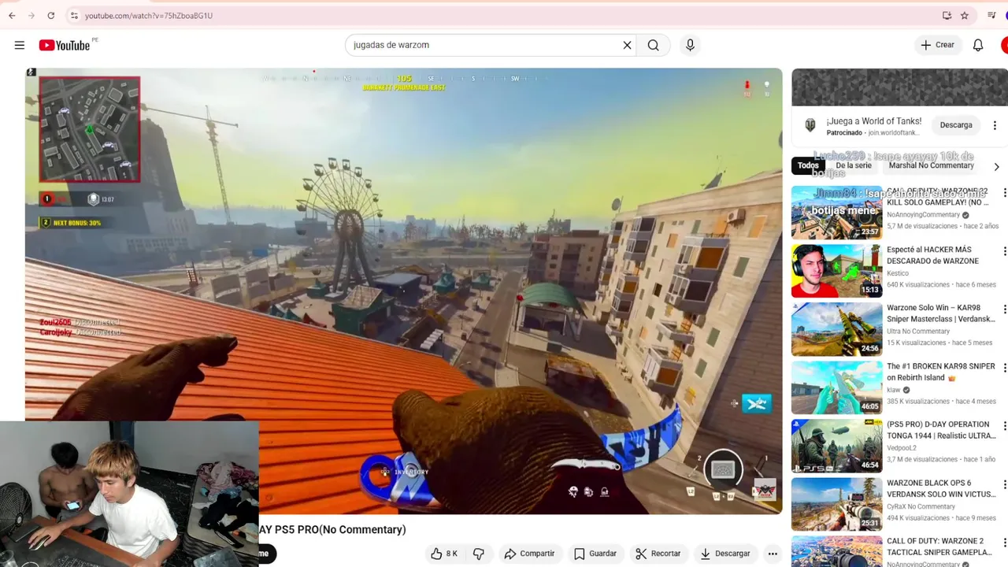
Task: Open options for the Kestico hacker video
Action: (x=1004, y=251)
